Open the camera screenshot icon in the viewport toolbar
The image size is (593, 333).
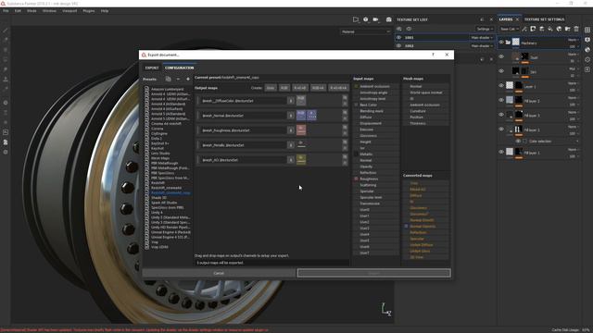coord(388,19)
